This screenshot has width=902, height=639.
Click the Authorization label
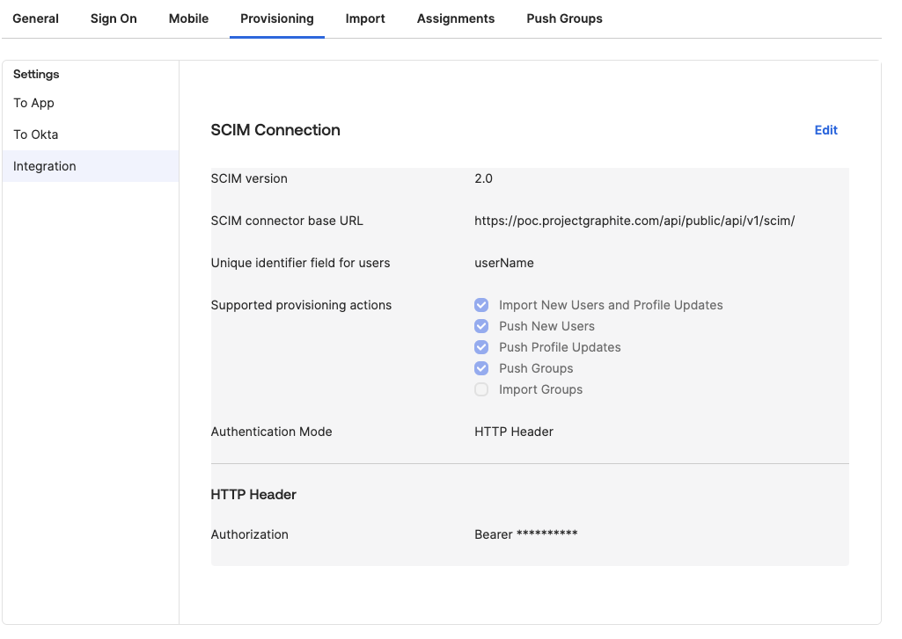pos(250,534)
